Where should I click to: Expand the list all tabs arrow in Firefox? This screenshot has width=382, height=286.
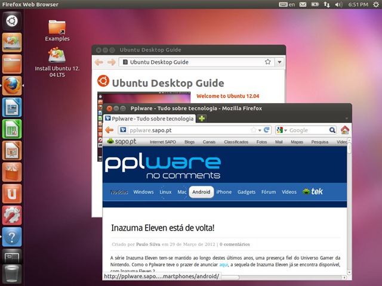click(x=346, y=119)
